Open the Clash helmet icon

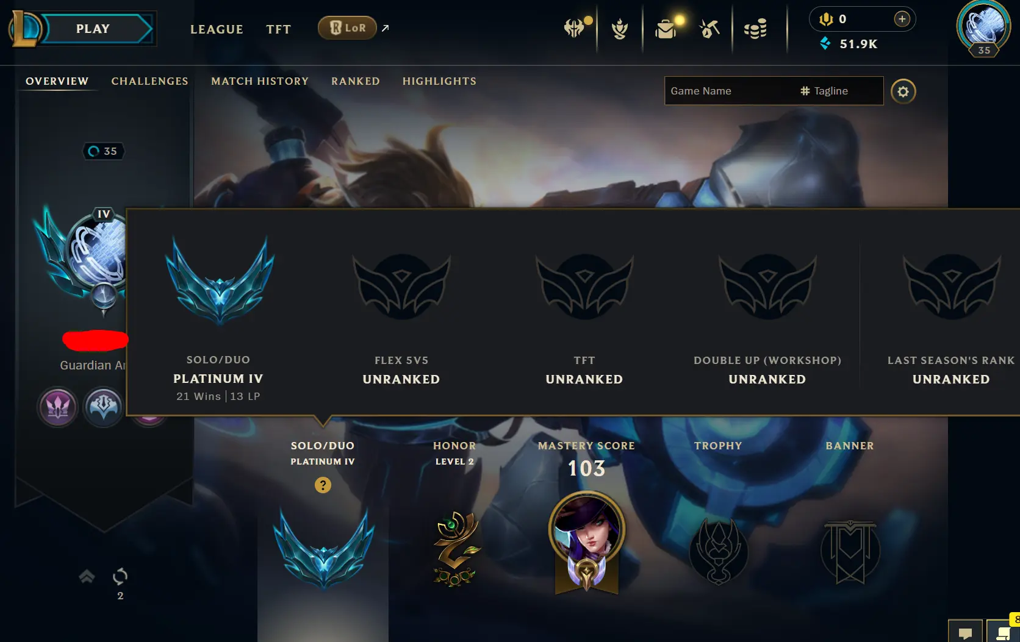(x=574, y=29)
